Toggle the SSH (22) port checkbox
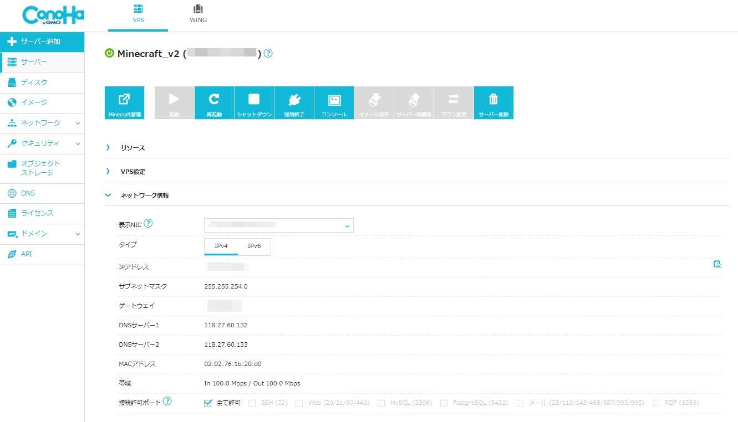This screenshot has height=422, width=738. click(252, 403)
